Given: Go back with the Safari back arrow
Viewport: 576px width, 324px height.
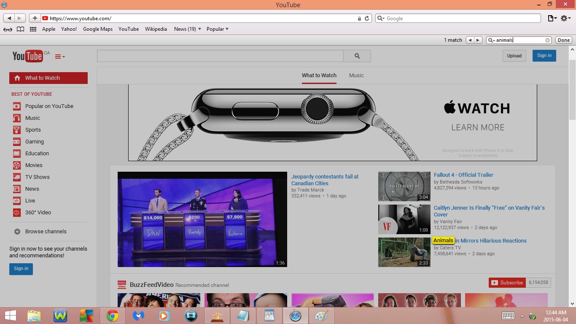Looking at the screenshot, I should [x=9, y=18].
